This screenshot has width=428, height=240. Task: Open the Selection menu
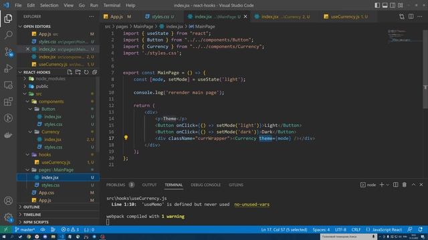[49, 5]
